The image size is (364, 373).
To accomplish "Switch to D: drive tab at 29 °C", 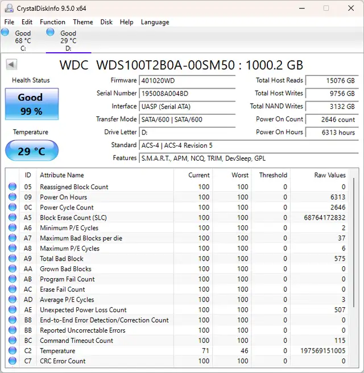I will point(68,40).
